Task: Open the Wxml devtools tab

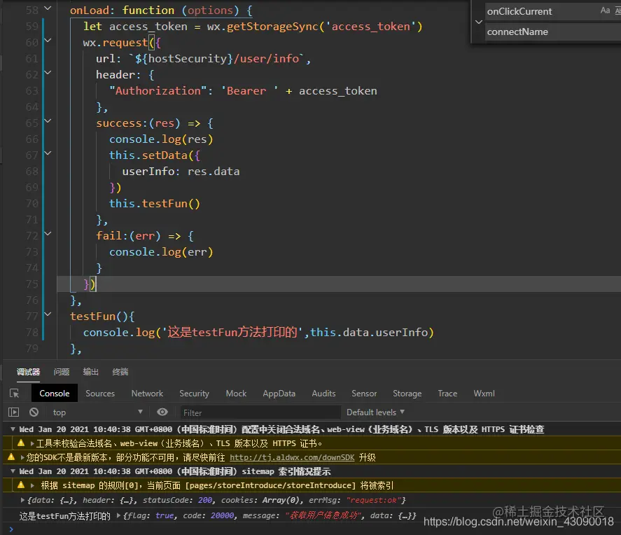Action: coord(484,394)
